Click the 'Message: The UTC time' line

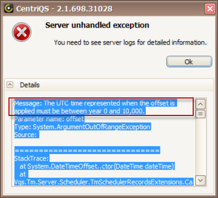click(x=94, y=103)
